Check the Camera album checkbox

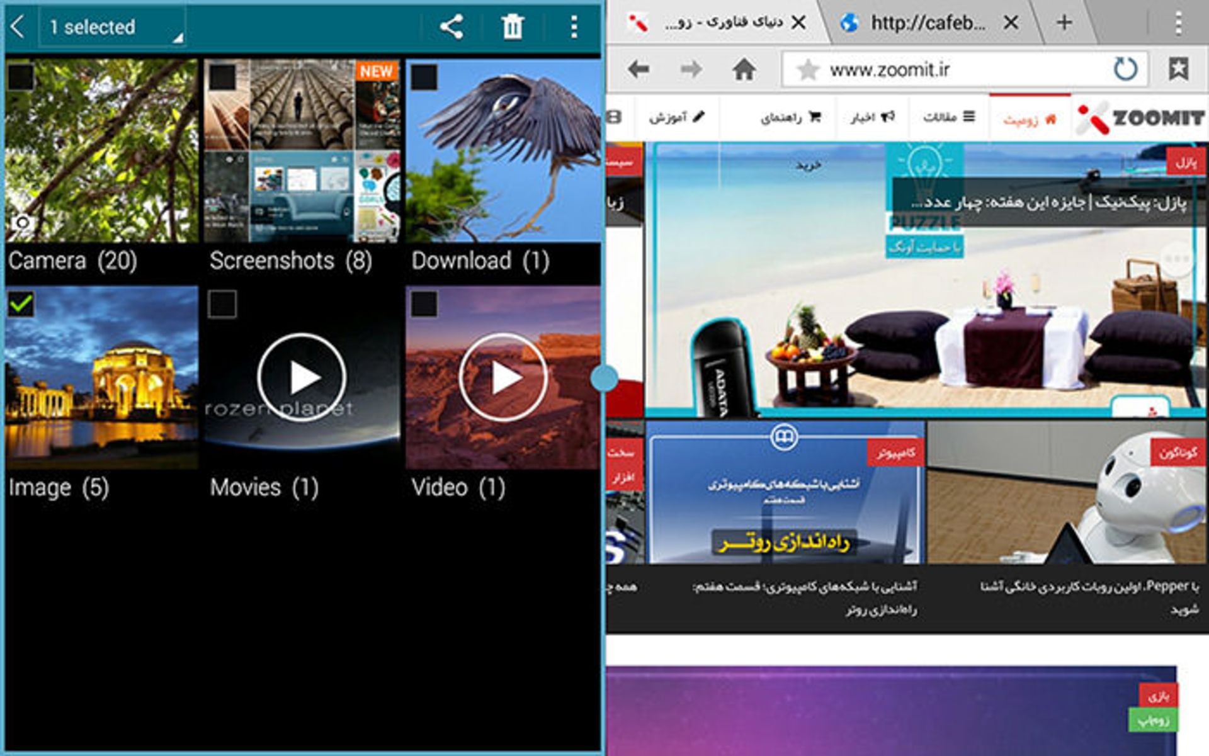(x=21, y=76)
